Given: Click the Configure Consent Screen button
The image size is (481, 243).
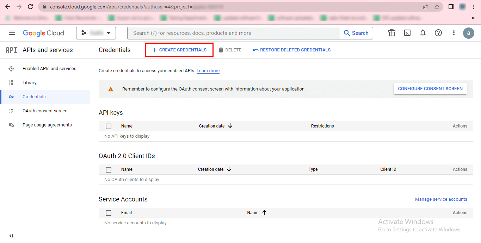Looking at the screenshot, I should 430,89.
